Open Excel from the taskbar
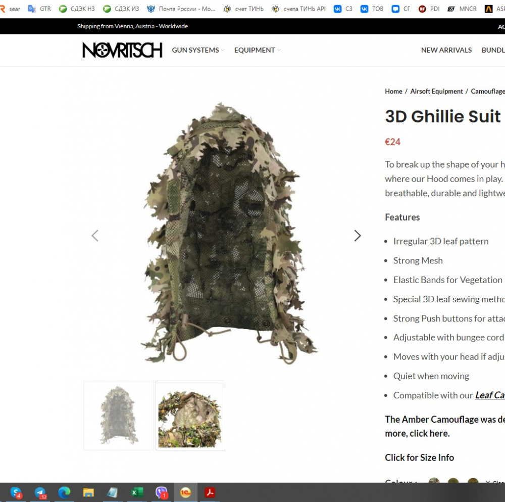The image size is (505, 502). coord(137,492)
